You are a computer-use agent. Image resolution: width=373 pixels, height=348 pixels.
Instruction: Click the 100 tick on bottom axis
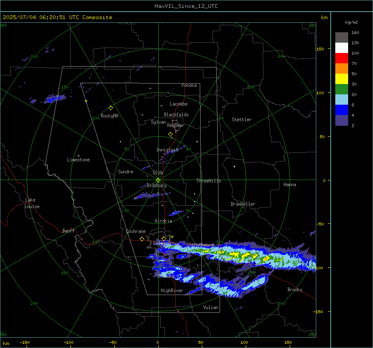pyautogui.click(x=244, y=342)
